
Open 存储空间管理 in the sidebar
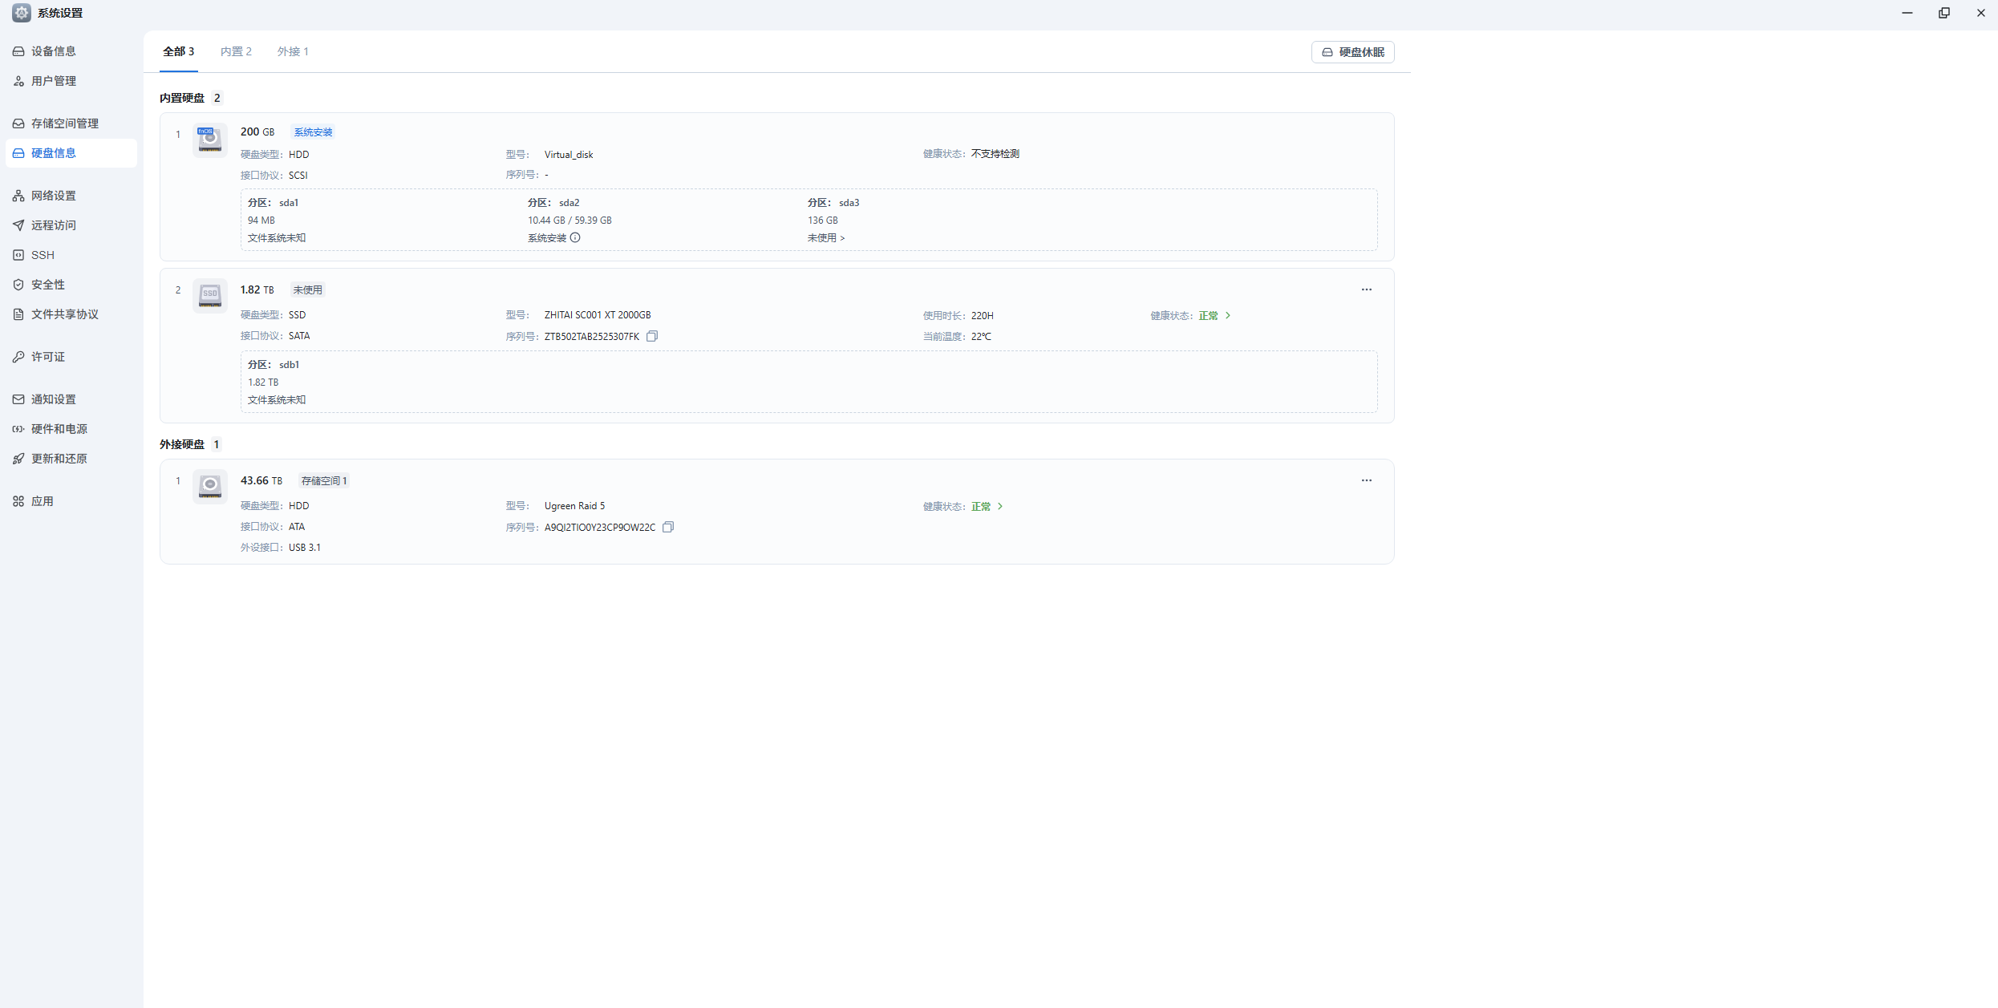(64, 123)
